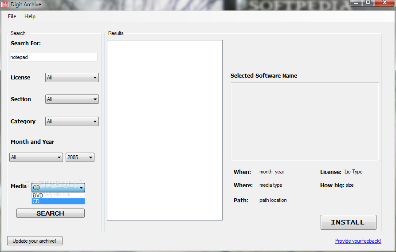This screenshot has width=396, height=252.
Task: Open the Help menu
Action: pyautogui.click(x=30, y=16)
